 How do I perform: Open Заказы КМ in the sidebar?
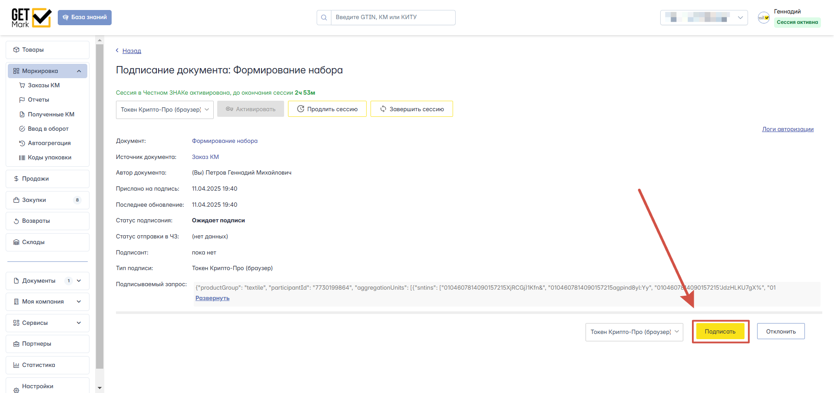click(43, 86)
